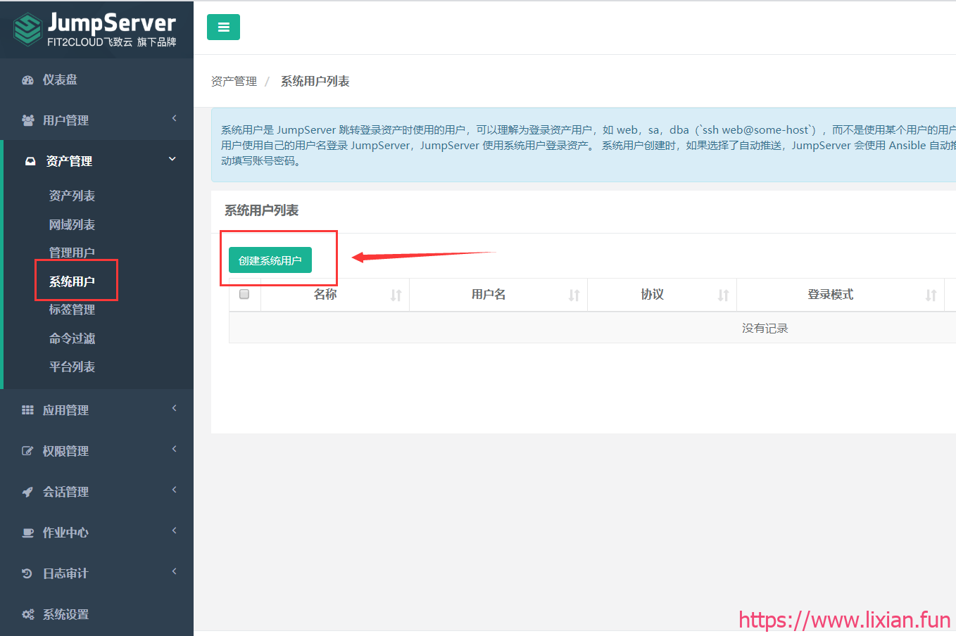The image size is (956, 636).
Task: Click the JumpServer logo icon
Action: (27, 30)
